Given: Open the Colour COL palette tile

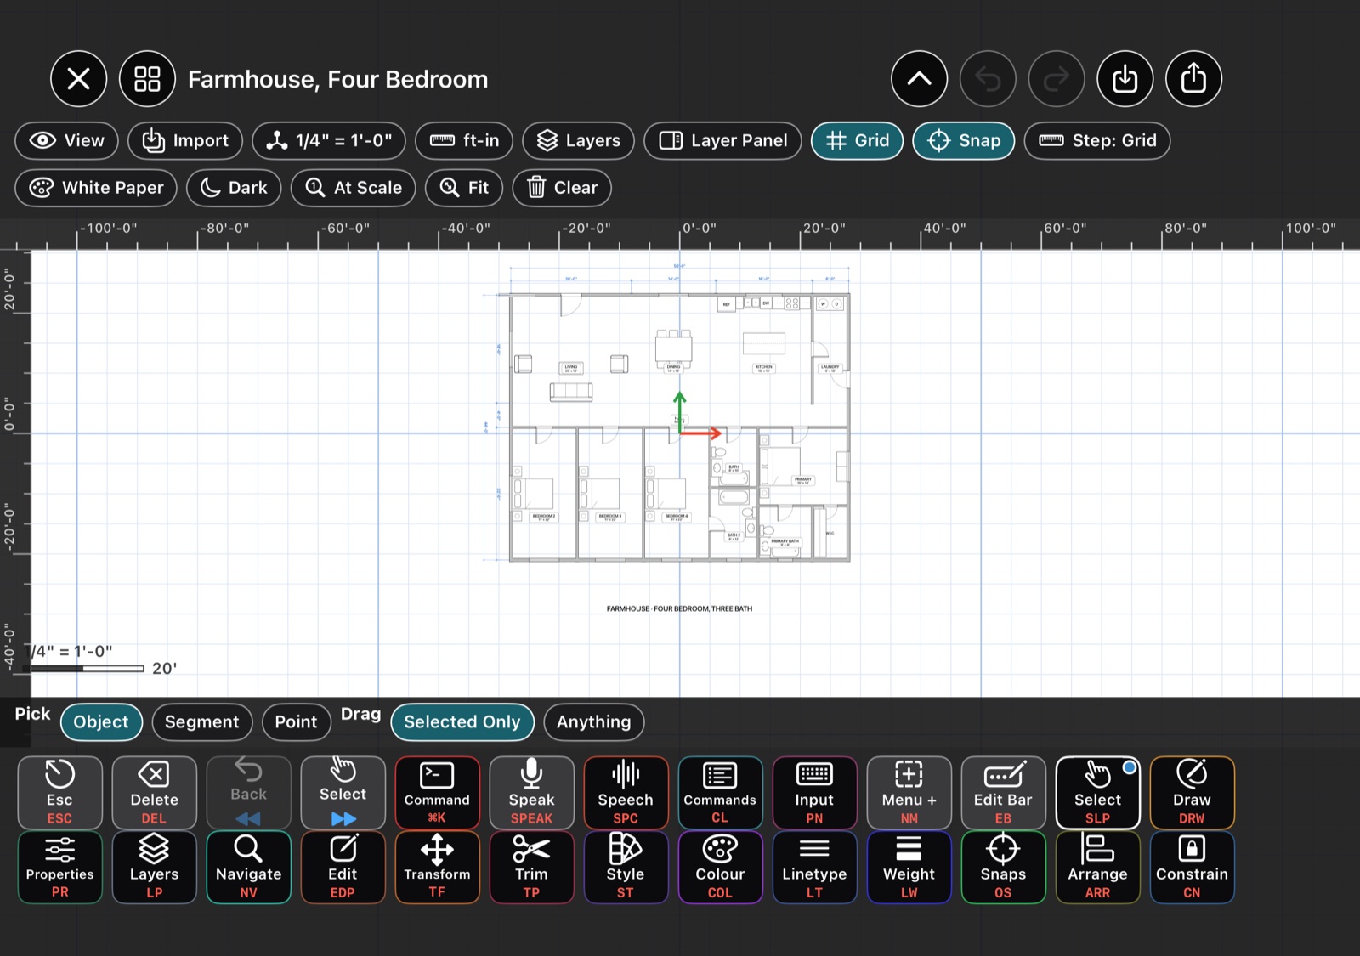Looking at the screenshot, I should [720, 867].
